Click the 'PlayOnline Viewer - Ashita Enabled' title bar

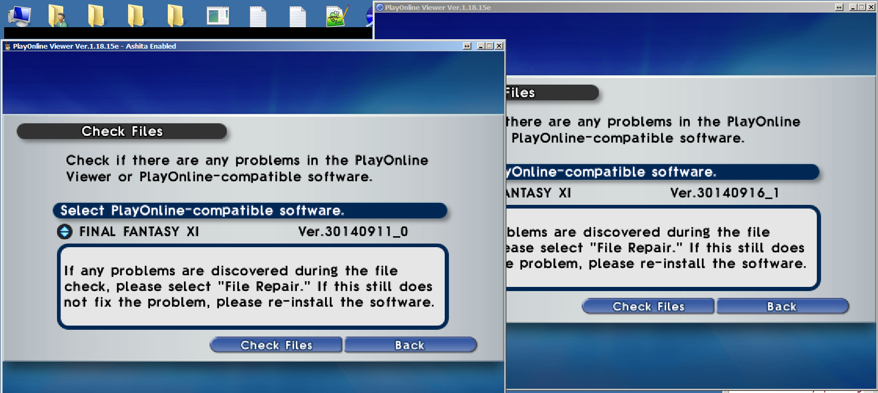coord(261,46)
